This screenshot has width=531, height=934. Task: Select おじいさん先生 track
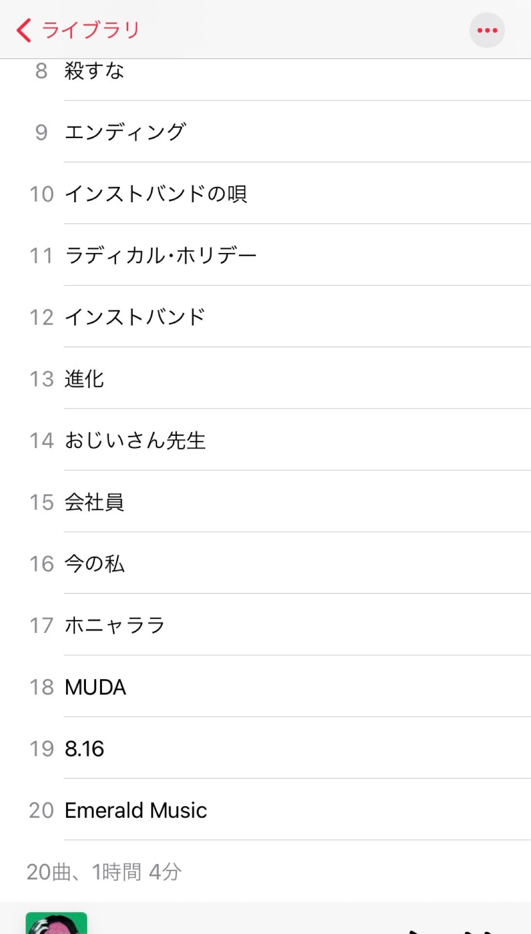[135, 441]
